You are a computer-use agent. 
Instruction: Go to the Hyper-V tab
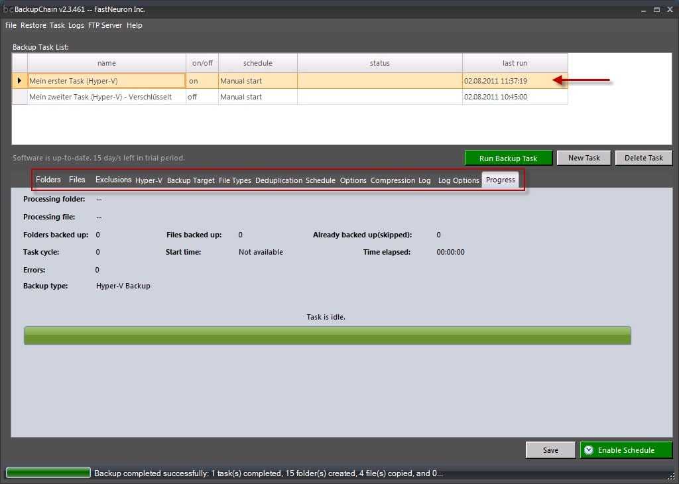point(149,180)
